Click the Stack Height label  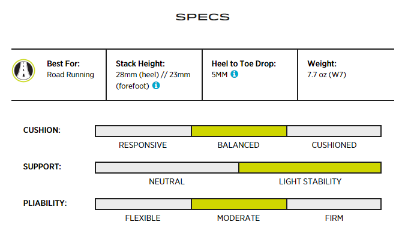[x=140, y=63]
